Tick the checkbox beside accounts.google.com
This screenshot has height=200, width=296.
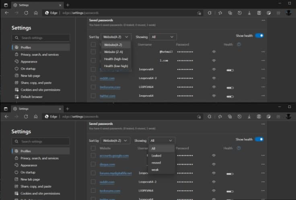pos(93,155)
